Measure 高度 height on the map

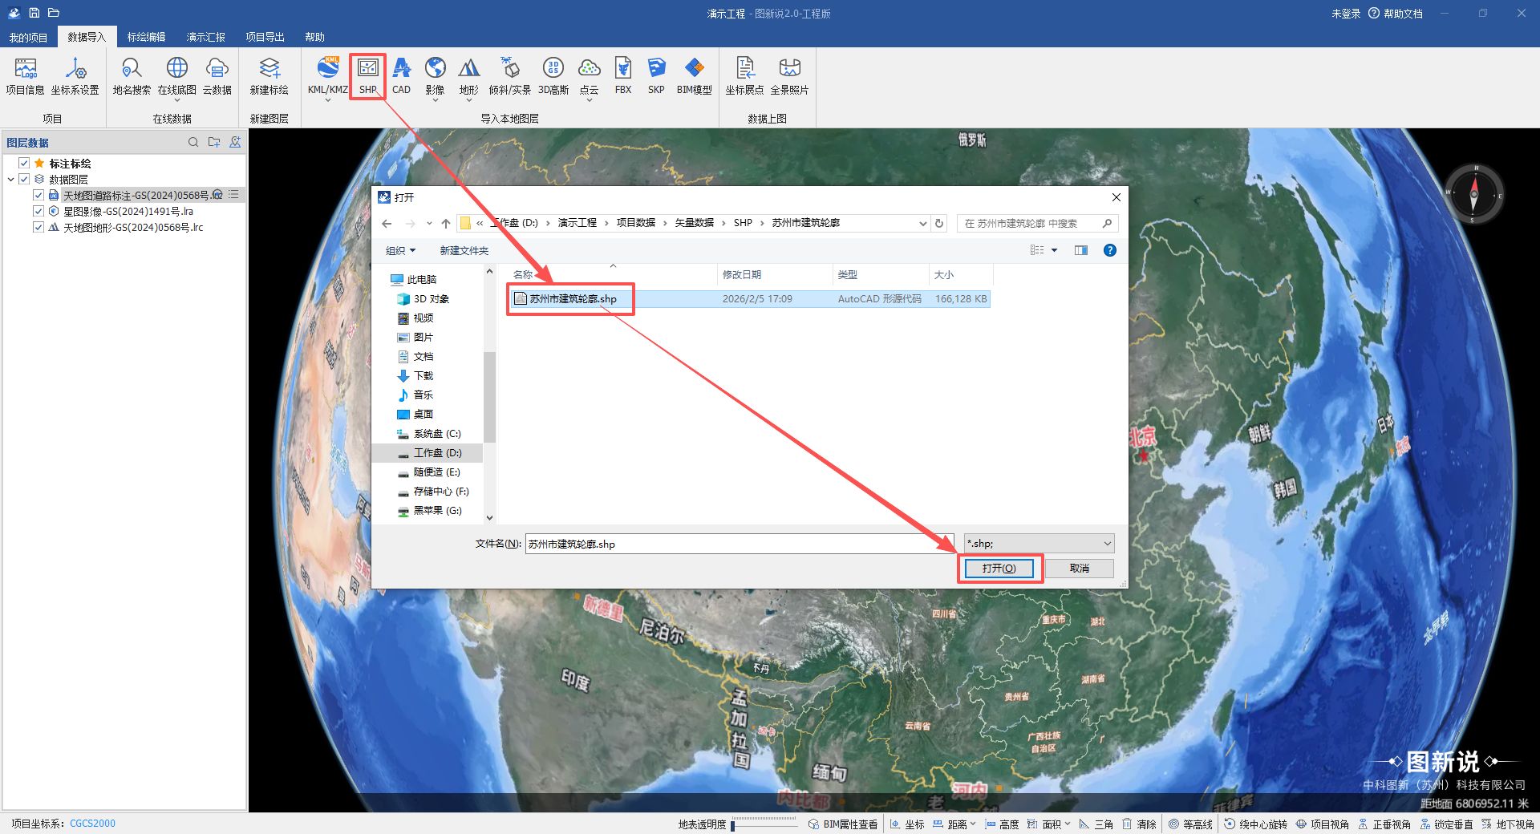click(x=1002, y=824)
